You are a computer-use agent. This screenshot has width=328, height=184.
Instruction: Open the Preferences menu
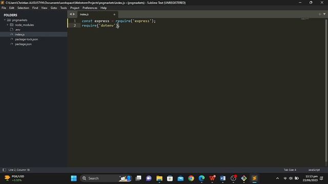pyautogui.click(x=90, y=8)
